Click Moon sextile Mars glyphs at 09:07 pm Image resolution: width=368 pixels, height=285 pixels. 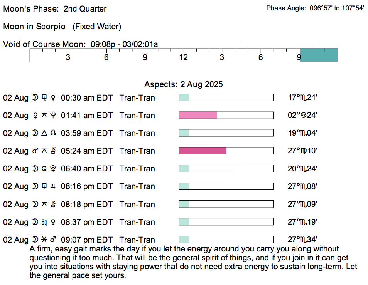point(44,240)
